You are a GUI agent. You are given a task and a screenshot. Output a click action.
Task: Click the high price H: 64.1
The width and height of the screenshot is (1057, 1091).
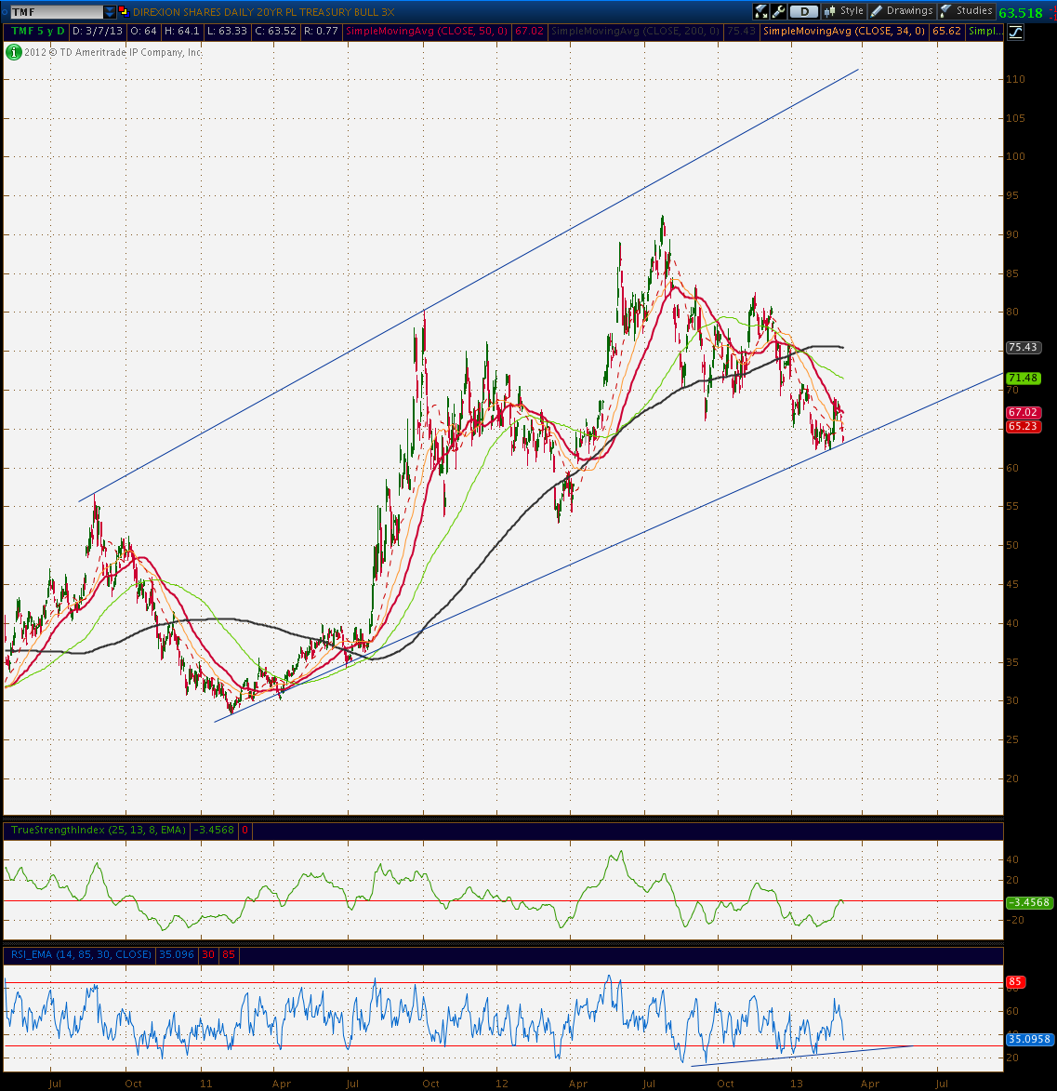click(x=181, y=32)
